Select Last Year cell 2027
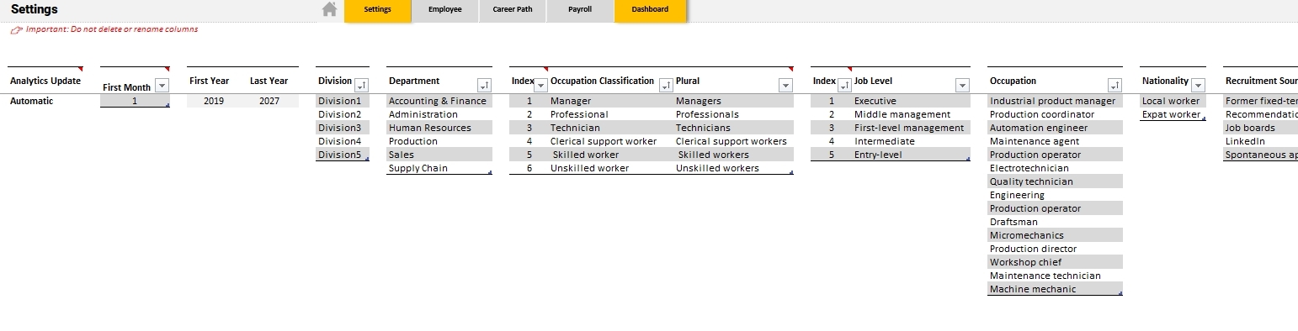The height and width of the screenshot is (331, 1298). pyautogui.click(x=269, y=101)
